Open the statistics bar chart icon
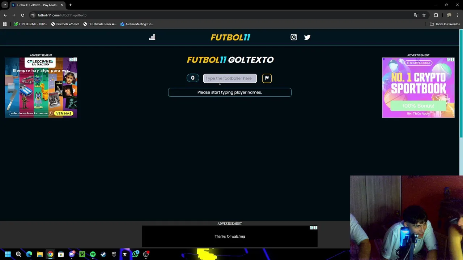This screenshot has height=260, width=463. pos(152,37)
